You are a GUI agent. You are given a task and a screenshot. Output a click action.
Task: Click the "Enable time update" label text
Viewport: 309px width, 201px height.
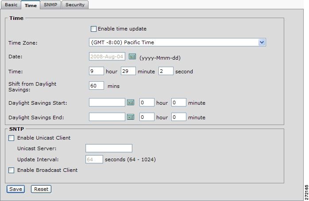coord(122,29)
